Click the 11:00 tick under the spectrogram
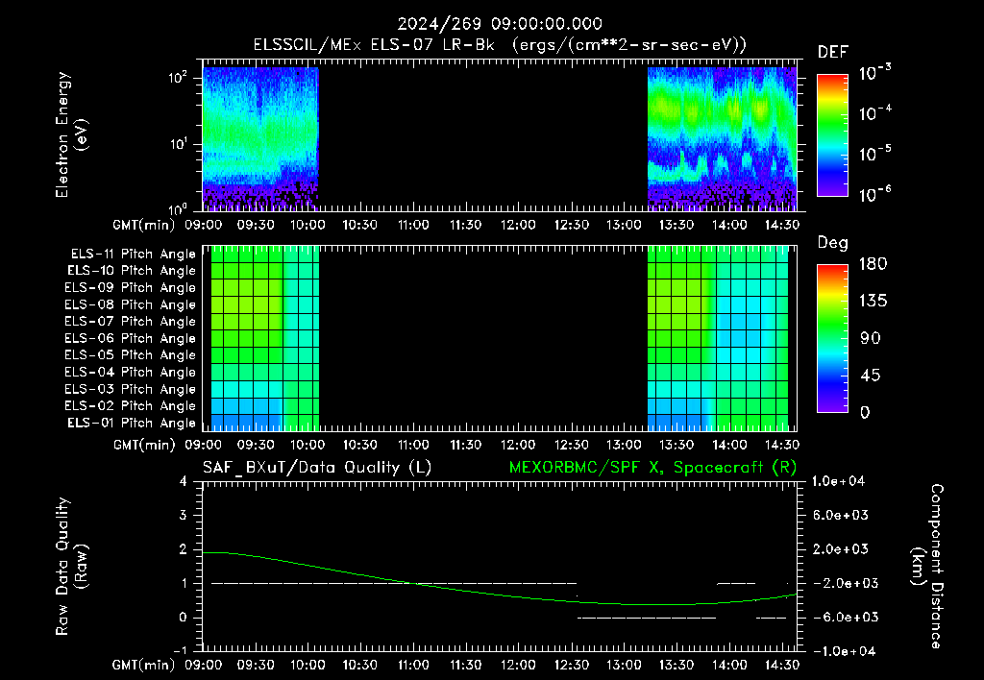The image size is (984, 680). pos(412,225)
